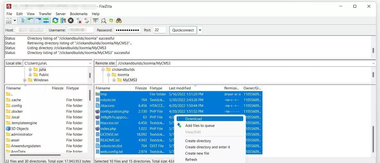Select remote tmp folder icon
380x163 pixels.
coord(98,94)
